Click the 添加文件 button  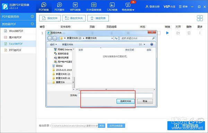pos(50,18)
